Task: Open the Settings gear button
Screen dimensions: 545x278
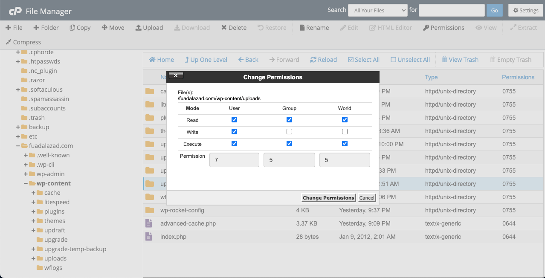Action: pos(526,10)
